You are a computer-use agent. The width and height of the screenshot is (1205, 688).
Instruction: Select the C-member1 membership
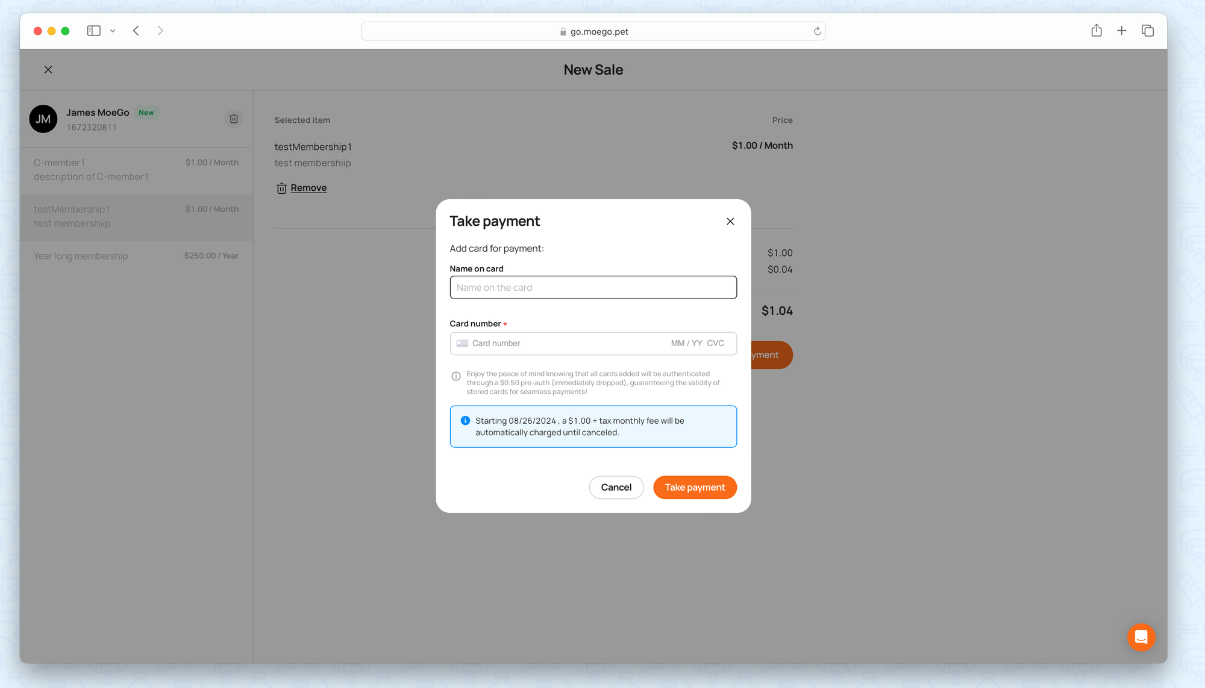coord(136,170)
